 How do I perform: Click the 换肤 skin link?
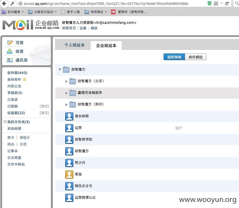(94, 28)
